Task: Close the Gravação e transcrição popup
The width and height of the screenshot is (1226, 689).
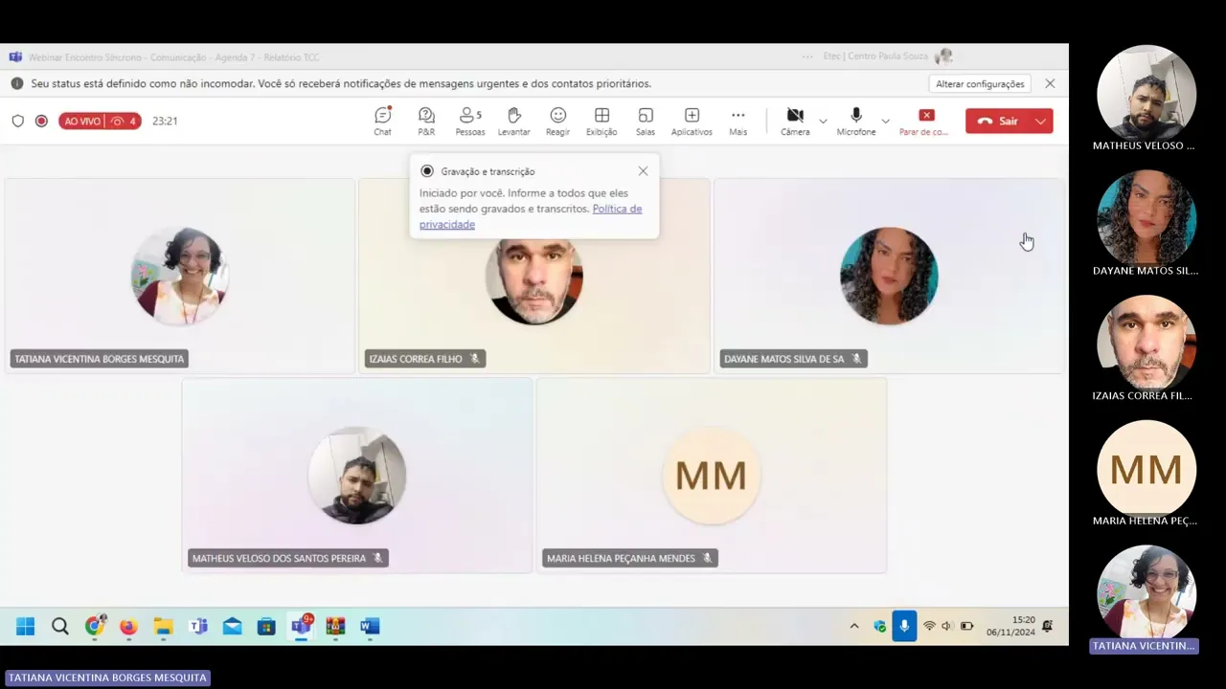Action: [x=643, y=171]
